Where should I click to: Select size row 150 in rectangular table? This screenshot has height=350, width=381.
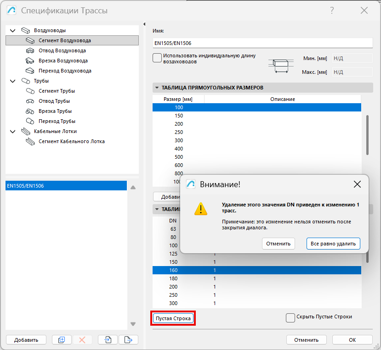(257, 116)
